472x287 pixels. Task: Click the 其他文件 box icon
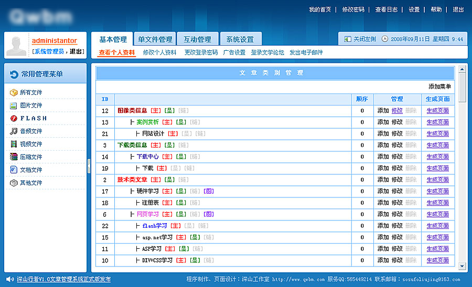(14, 183)
